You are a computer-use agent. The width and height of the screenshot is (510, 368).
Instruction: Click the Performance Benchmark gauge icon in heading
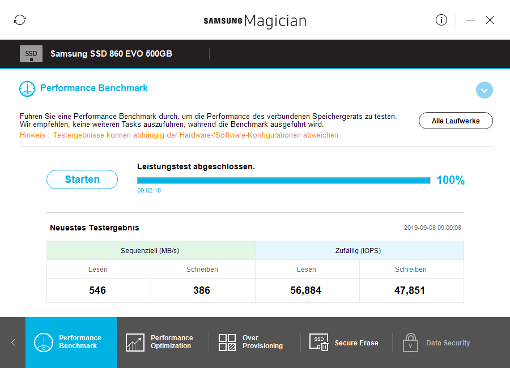pyautogui.click(x=27, y=89)
